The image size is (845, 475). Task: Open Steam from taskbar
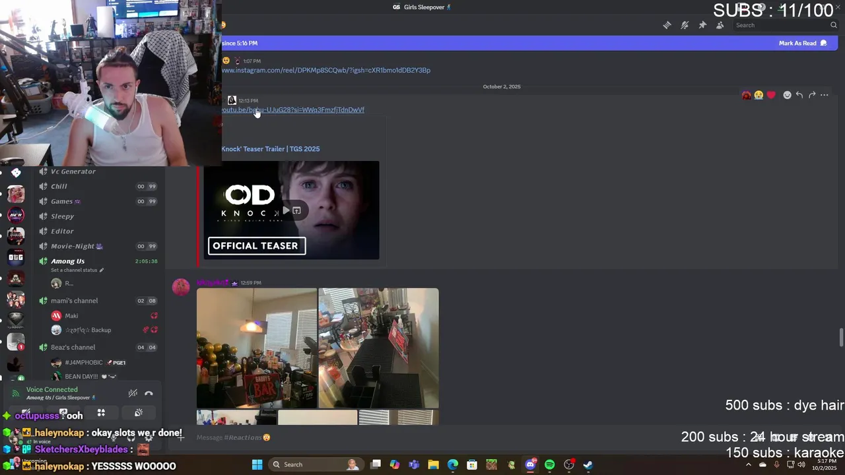[x=588, y=464]
